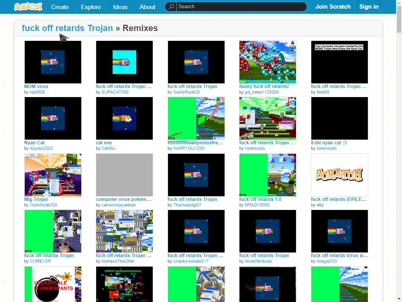Open SwirlyRook28's project thumbnail
This screenshot has height=302, width=402.
click(196, 62)
